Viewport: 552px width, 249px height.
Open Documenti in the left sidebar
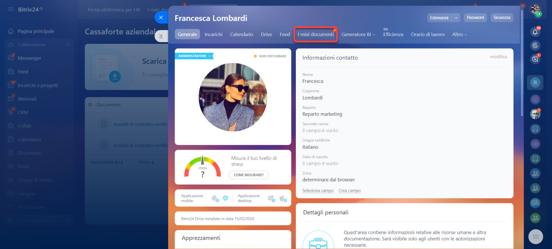coord(29,153)
